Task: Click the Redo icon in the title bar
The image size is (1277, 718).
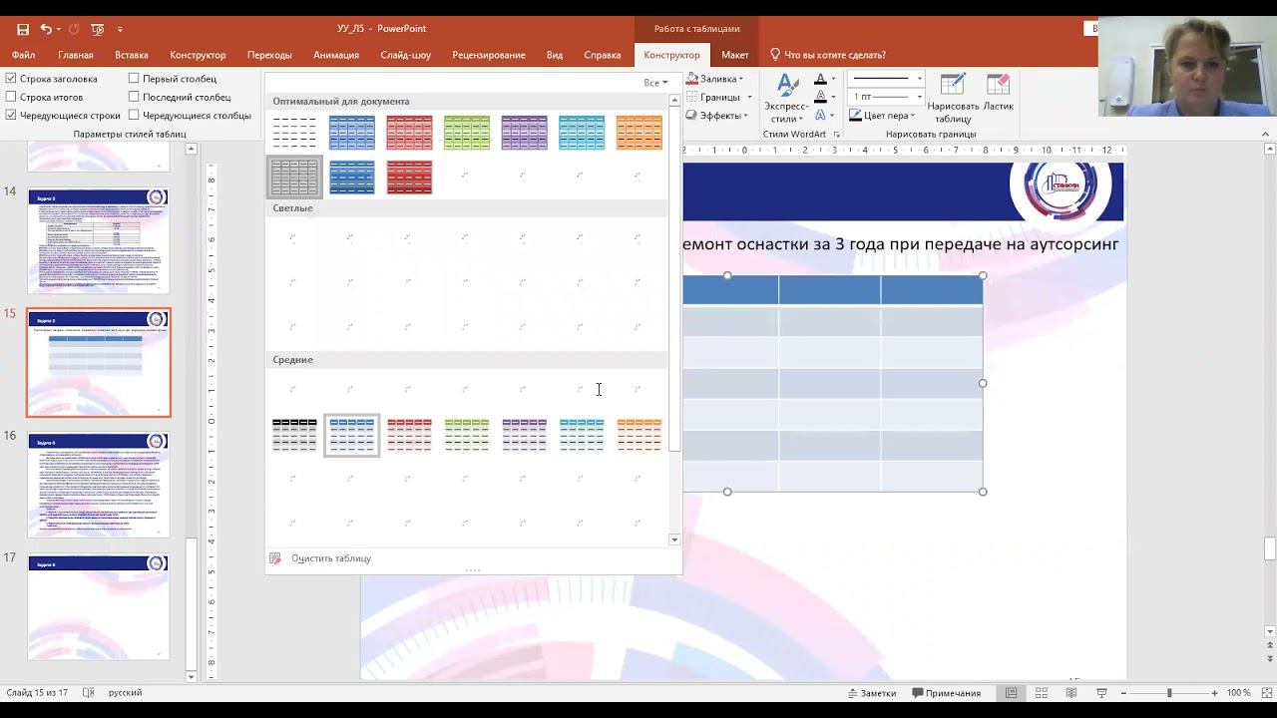Action: (x=74, y=29)
